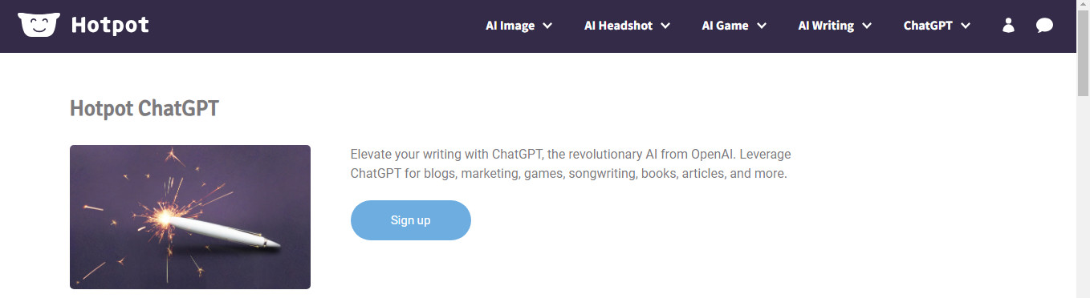Screen dimensions: 1090x298
Task: Click the blue Sign up button
Action: coord(411,220)
